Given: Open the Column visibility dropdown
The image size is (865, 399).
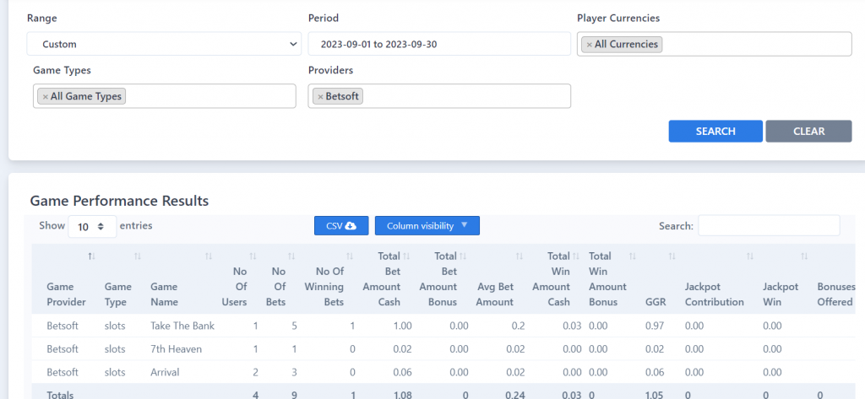Looking at the screenshot, I should (427, 226).
